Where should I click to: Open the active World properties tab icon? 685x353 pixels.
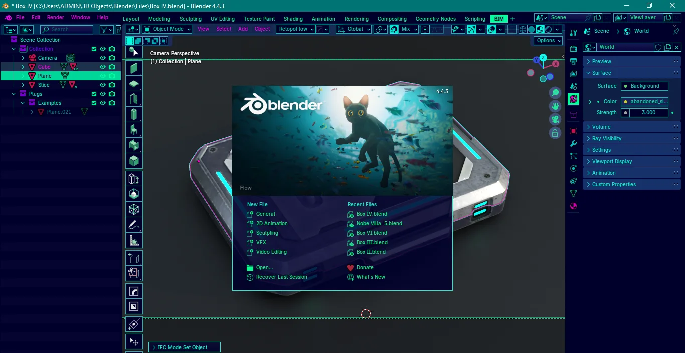pyautogui.click(x=574, y=99)
